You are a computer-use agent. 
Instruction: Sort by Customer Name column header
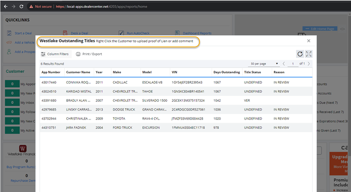click(x=78, y=72)
